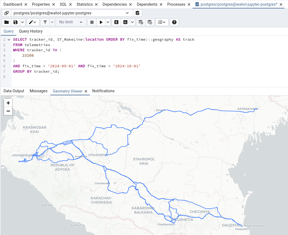Expand the Explain options arrow
The height and width of the screenshot is (235, 288).
(x=132, y=22)
